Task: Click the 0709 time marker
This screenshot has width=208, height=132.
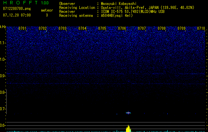Action: pos(182,28)
